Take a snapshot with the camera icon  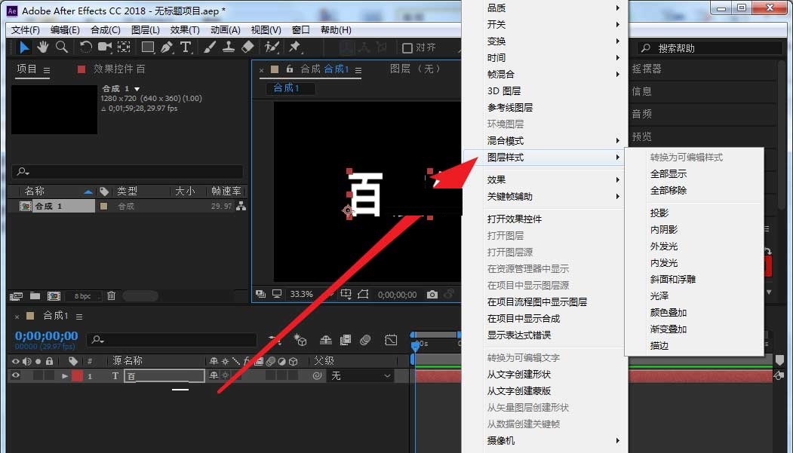[x=432, y=295]
